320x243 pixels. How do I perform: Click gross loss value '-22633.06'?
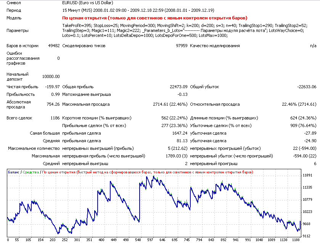click(x=307, y=87)
